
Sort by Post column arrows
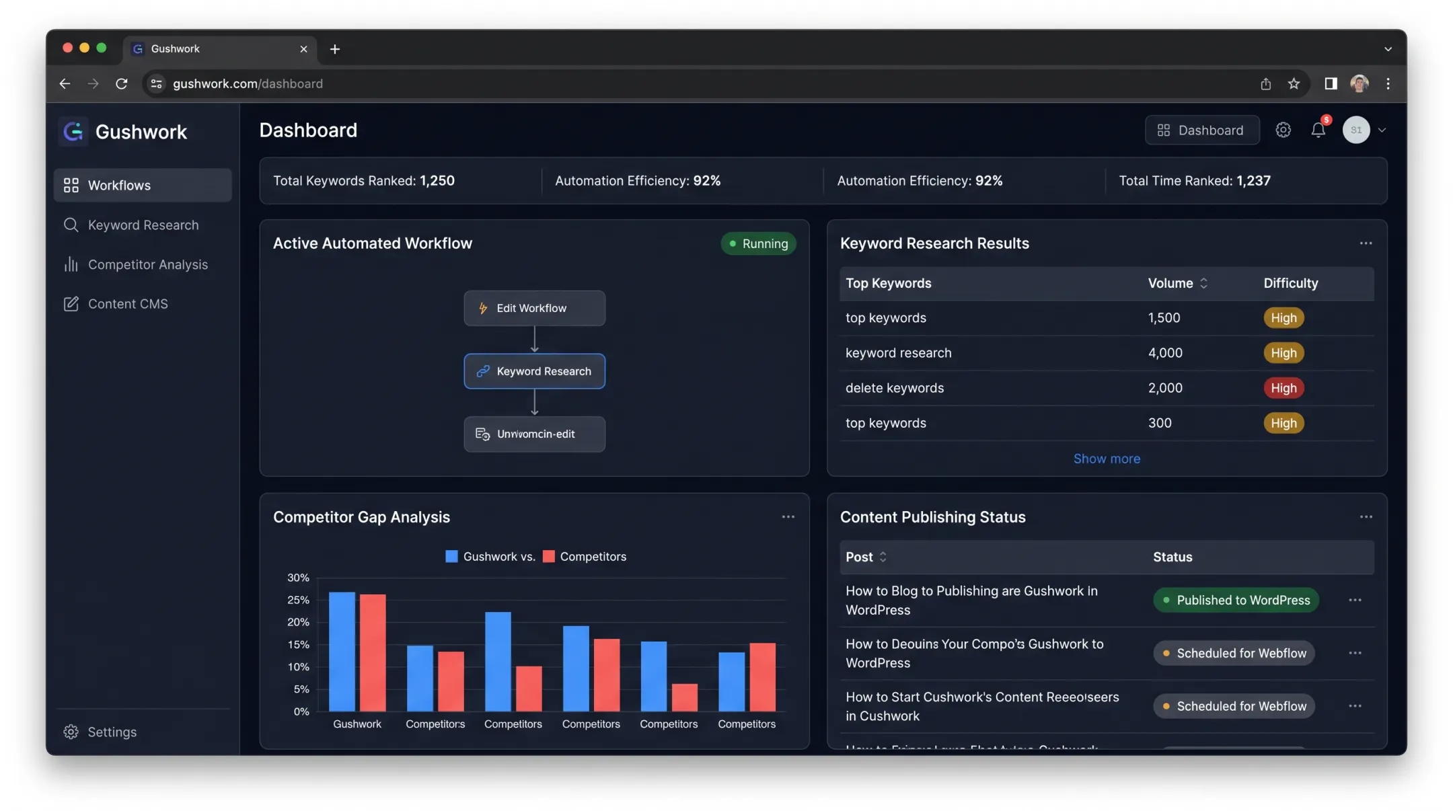coord(883,557)
